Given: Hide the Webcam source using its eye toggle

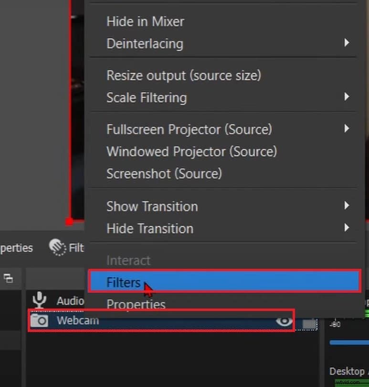Looking at the screenshot, I should [x=285, y=321].
